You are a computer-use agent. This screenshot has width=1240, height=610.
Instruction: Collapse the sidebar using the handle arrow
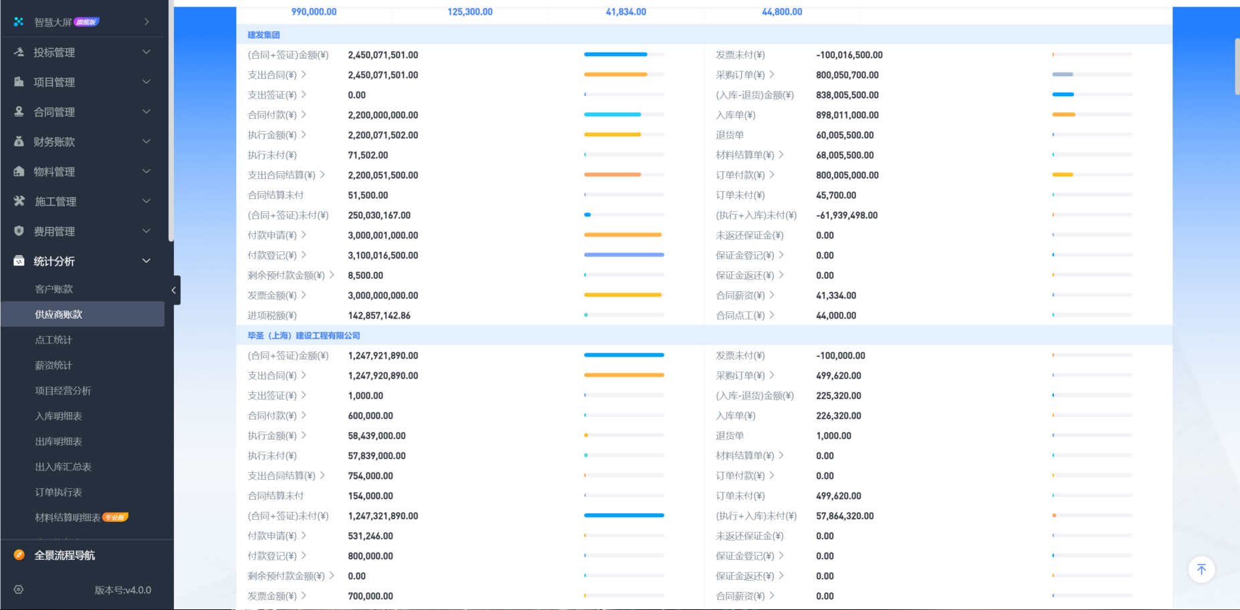coord(174,290)
